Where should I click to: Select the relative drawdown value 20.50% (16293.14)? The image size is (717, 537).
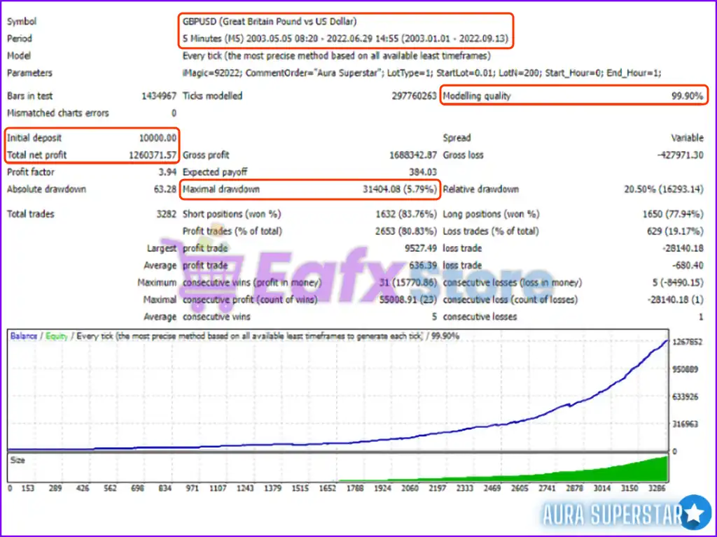pyautogui.click(x=664, y=189)
